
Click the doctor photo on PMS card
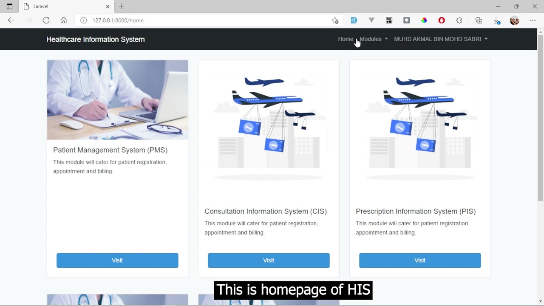(x=117, y=100)
